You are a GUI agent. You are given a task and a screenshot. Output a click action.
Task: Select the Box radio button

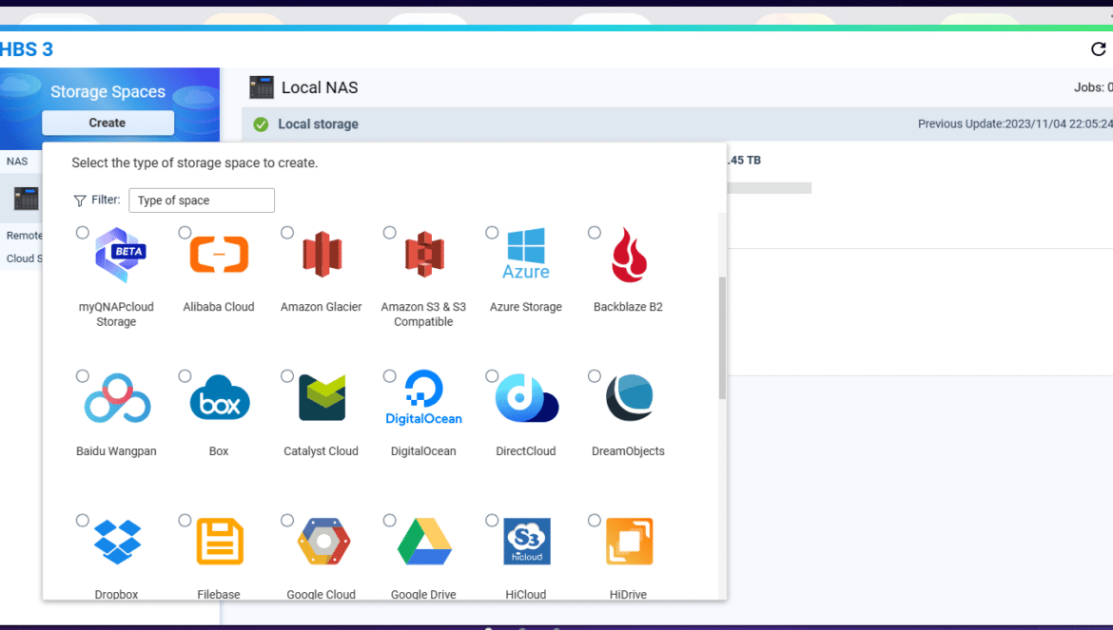(185, 376)
